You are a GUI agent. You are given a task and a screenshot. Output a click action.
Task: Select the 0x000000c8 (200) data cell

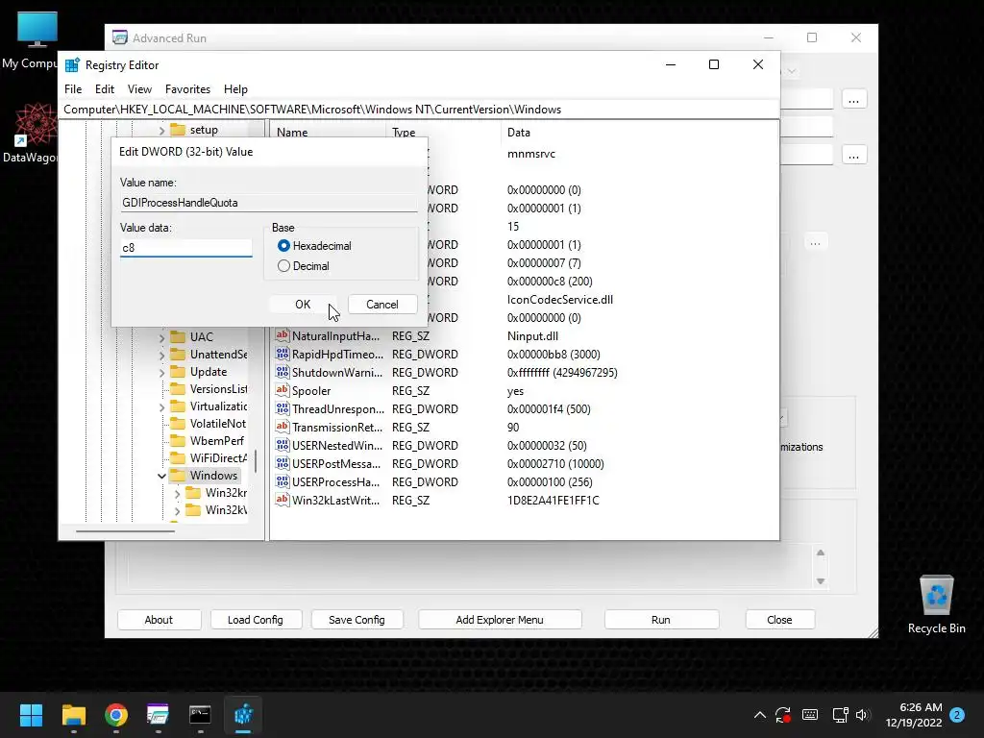(x=550, y=282)
